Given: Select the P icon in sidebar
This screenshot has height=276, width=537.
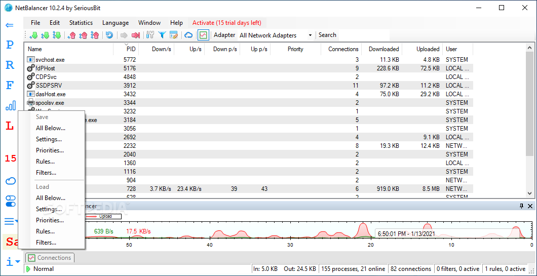Looking at the screenshot, I should 10,45.
